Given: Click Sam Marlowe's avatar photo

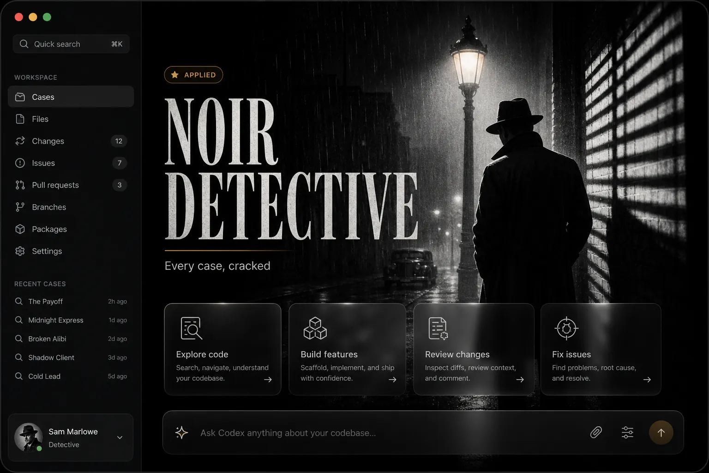Looking at the screenshot, I should pos(28,437).
